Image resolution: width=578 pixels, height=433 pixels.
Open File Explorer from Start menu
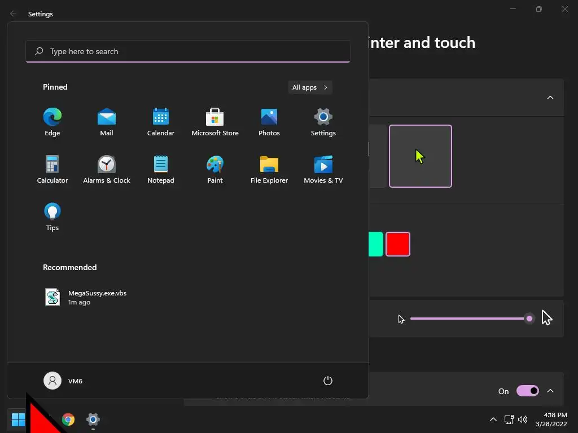[269, 169]
